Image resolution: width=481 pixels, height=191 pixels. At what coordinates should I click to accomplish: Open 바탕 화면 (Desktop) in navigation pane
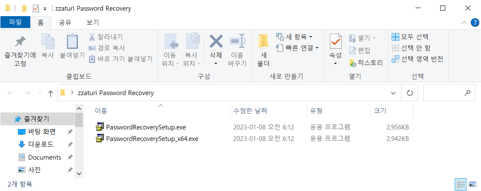tap(42, 132)
